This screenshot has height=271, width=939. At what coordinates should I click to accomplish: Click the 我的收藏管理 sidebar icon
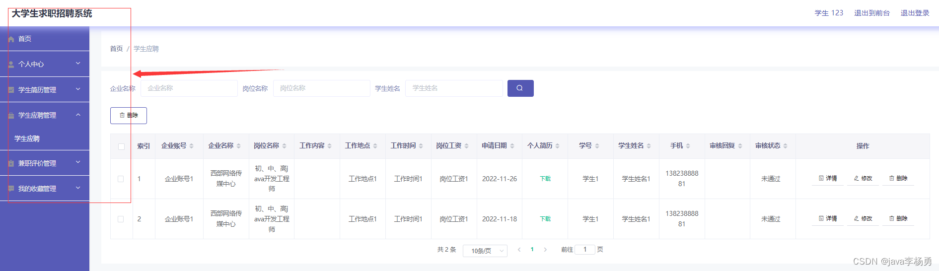pos(11,189)
